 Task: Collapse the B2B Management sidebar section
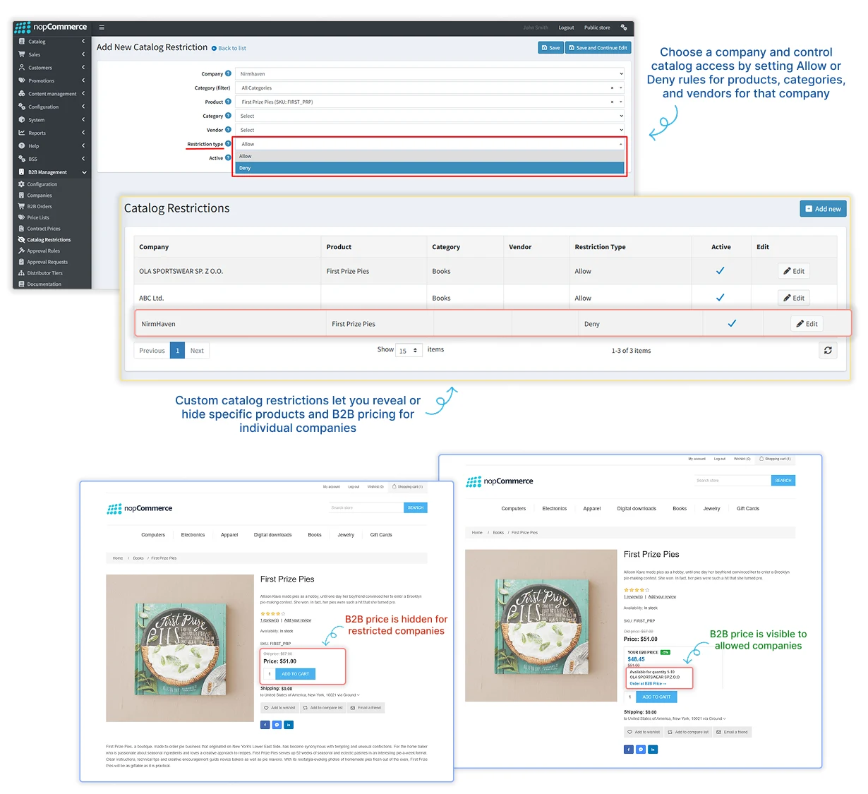[x=52, y=172]
